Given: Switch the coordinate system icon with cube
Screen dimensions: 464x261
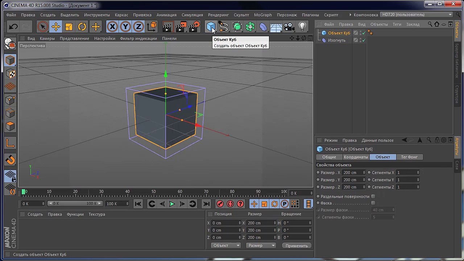Looking at the screenshot, I should pyautogui.click(x=152, y=26).
